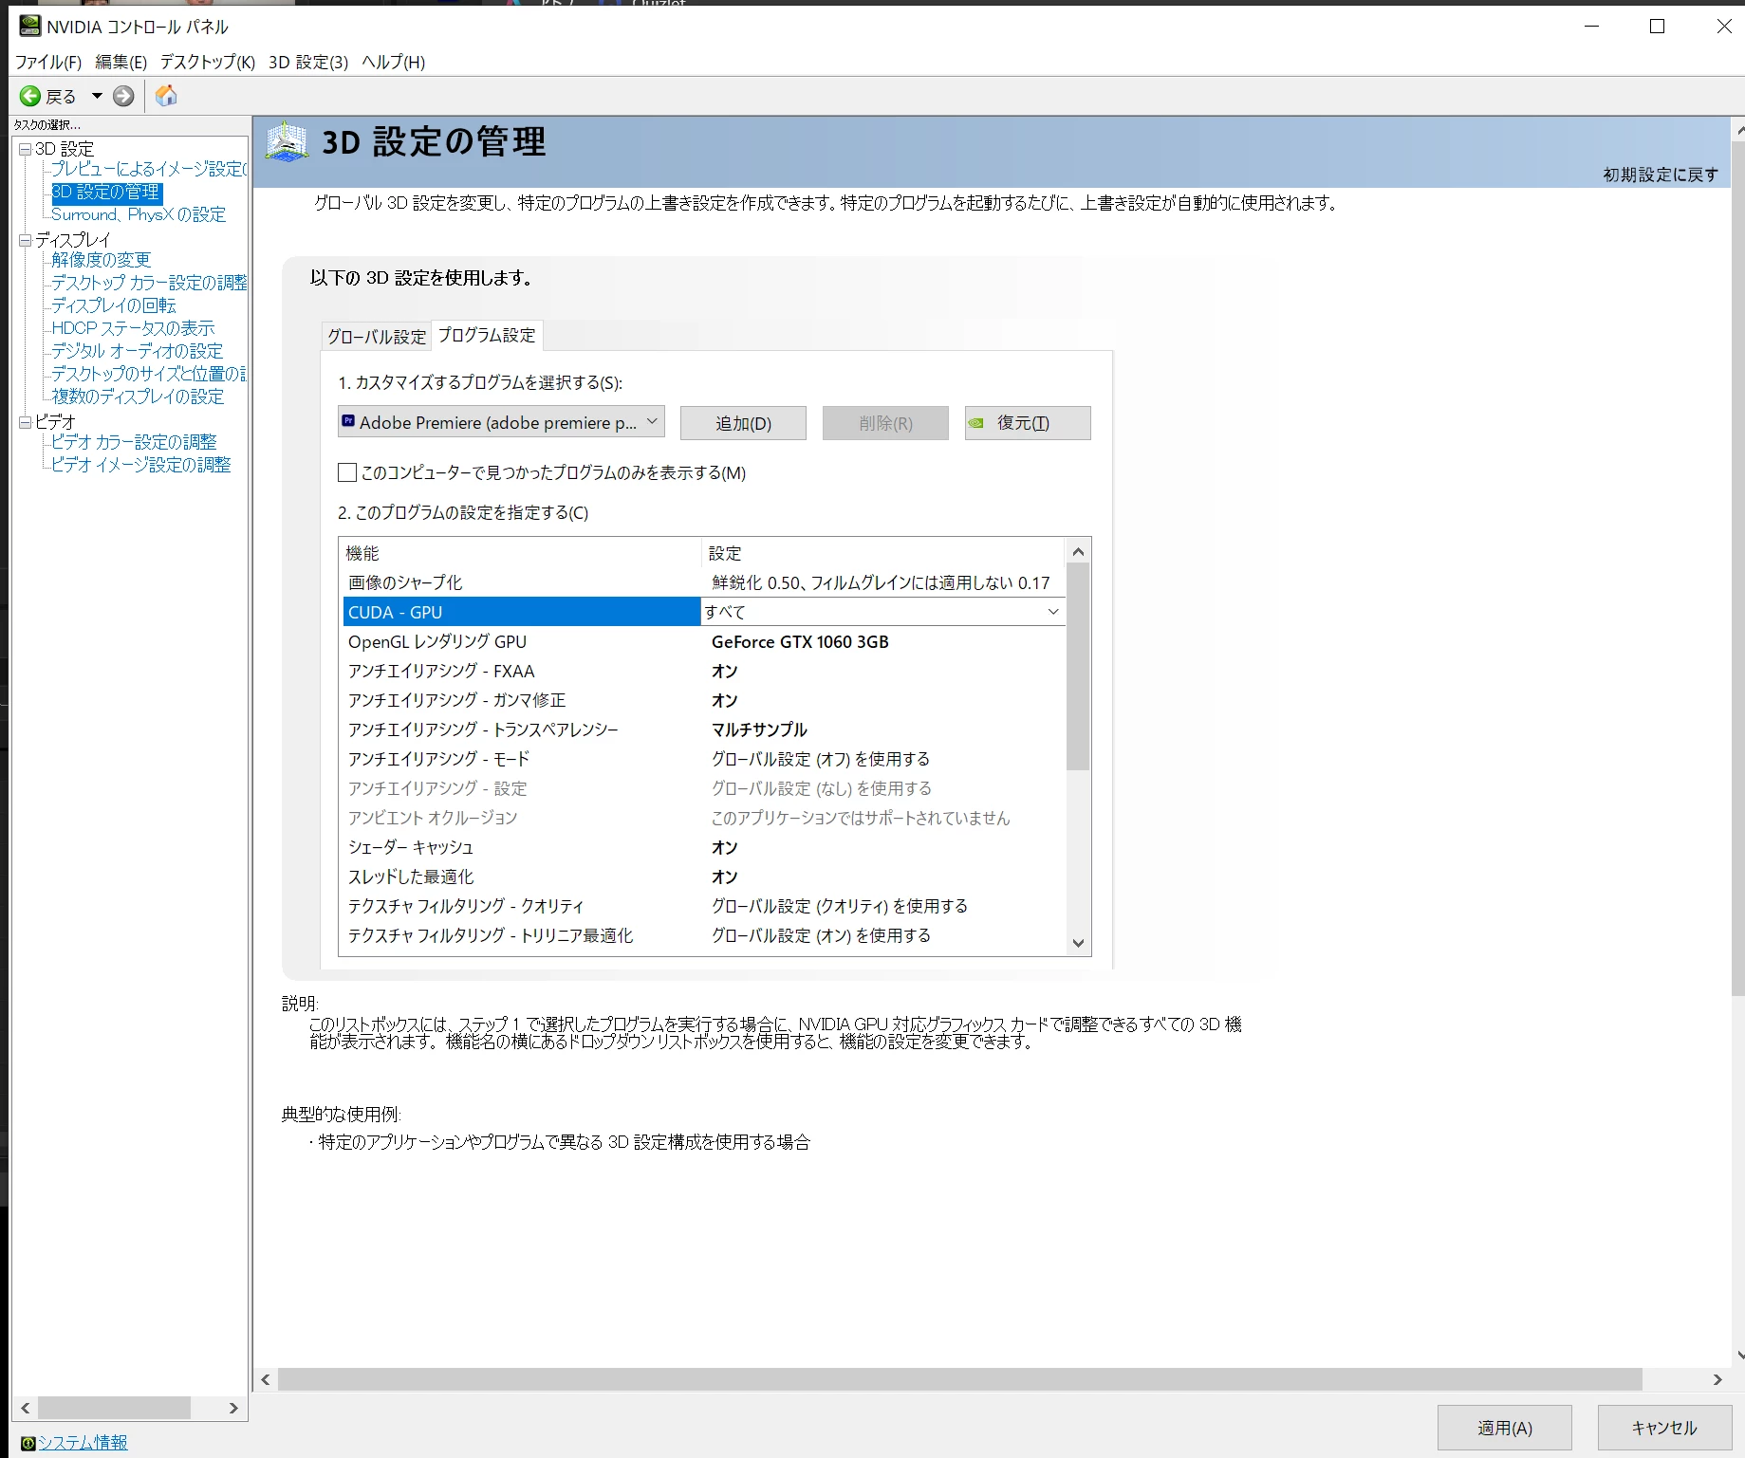Open the Back history dropdown arrow
The image size is (1745, 1458).
(x=97, y=96)
